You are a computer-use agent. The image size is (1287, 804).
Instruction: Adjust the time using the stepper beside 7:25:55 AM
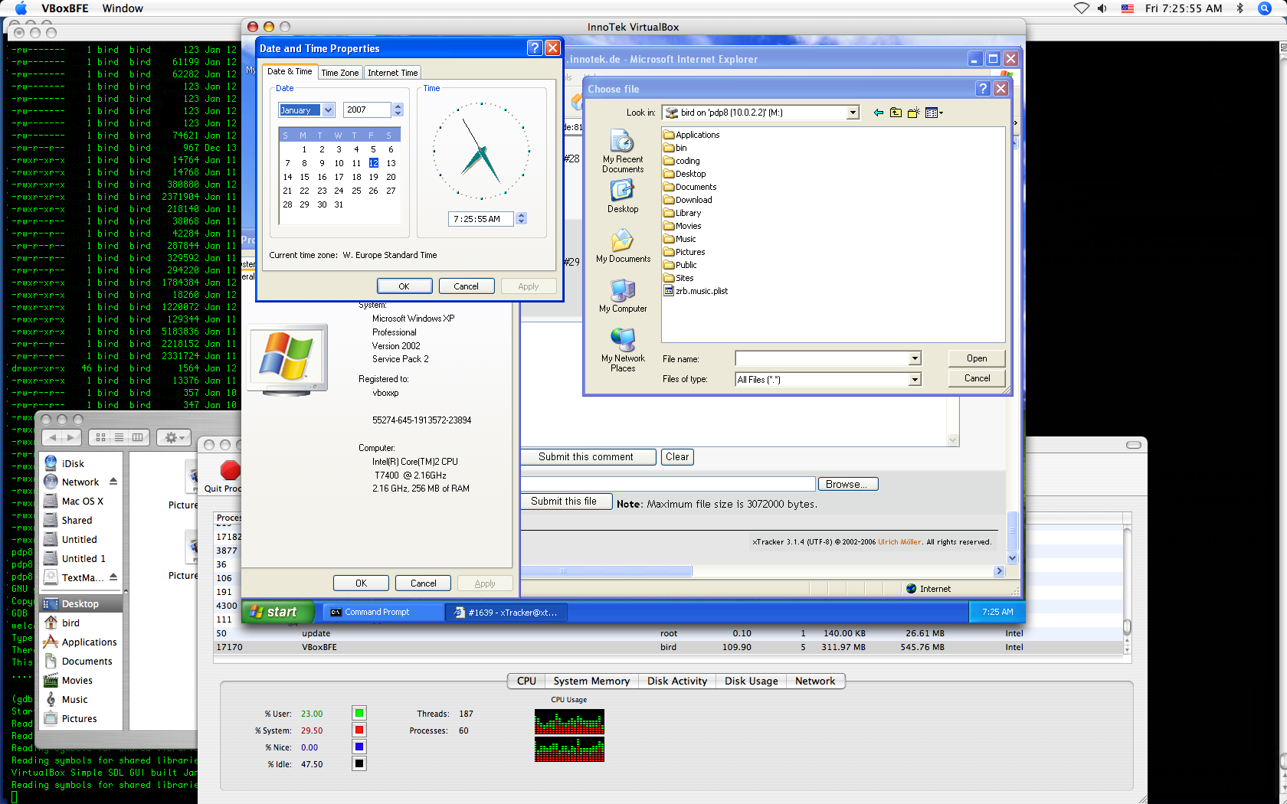point(522,218)
